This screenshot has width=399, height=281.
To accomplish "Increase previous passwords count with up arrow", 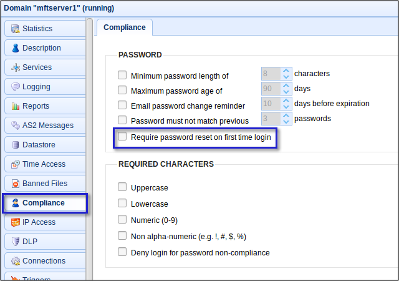I will (286, 116).
